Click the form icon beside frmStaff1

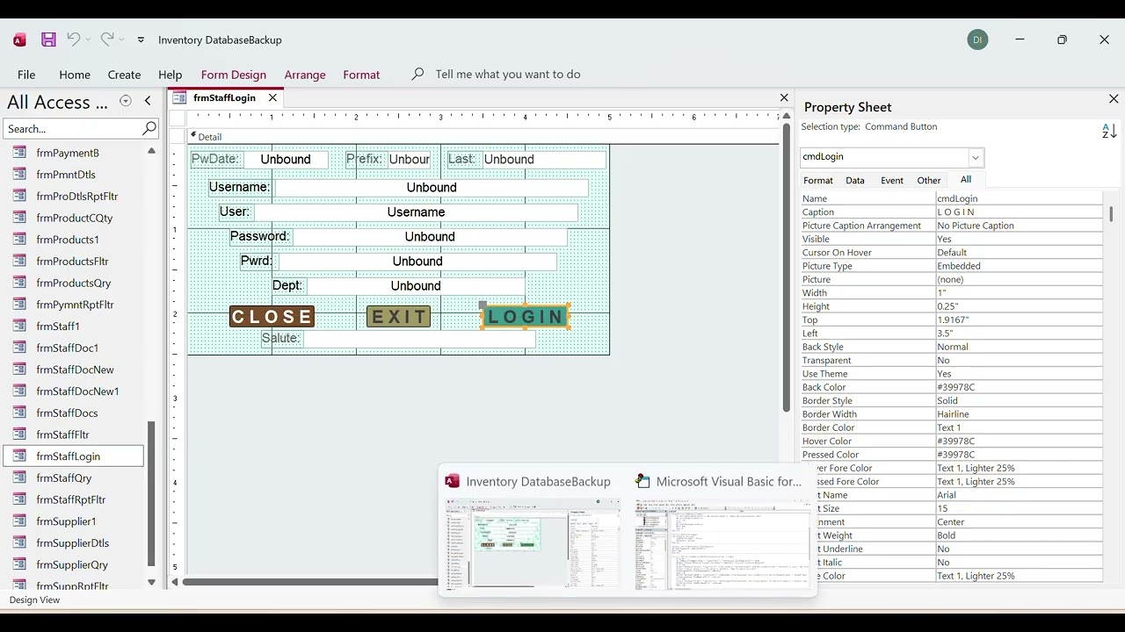(19, 326)
